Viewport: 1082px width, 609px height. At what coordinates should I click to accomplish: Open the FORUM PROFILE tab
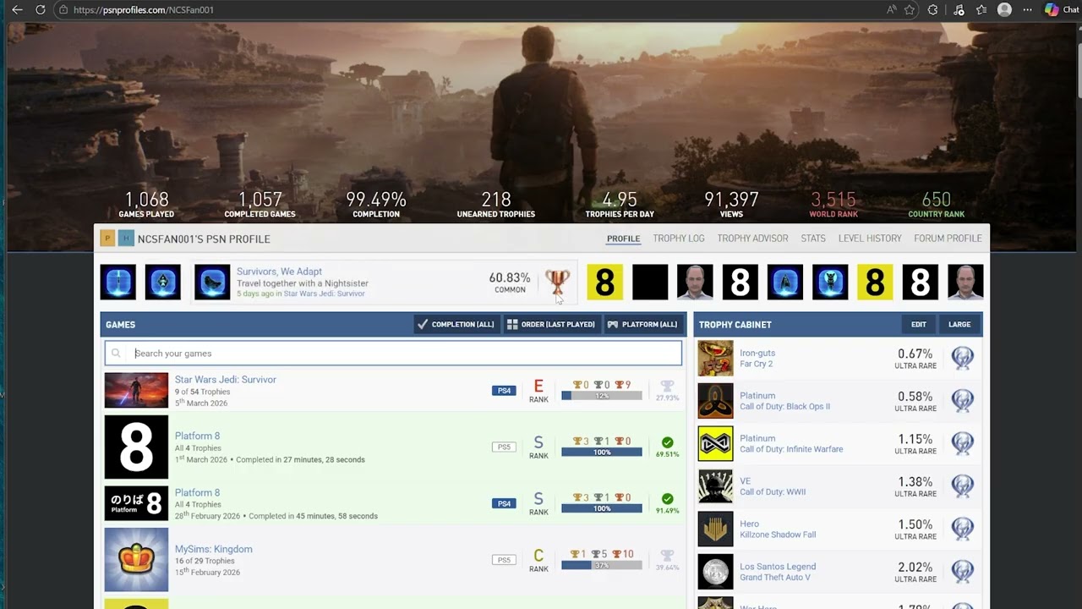pyautogui.click(x=948, y=239)
